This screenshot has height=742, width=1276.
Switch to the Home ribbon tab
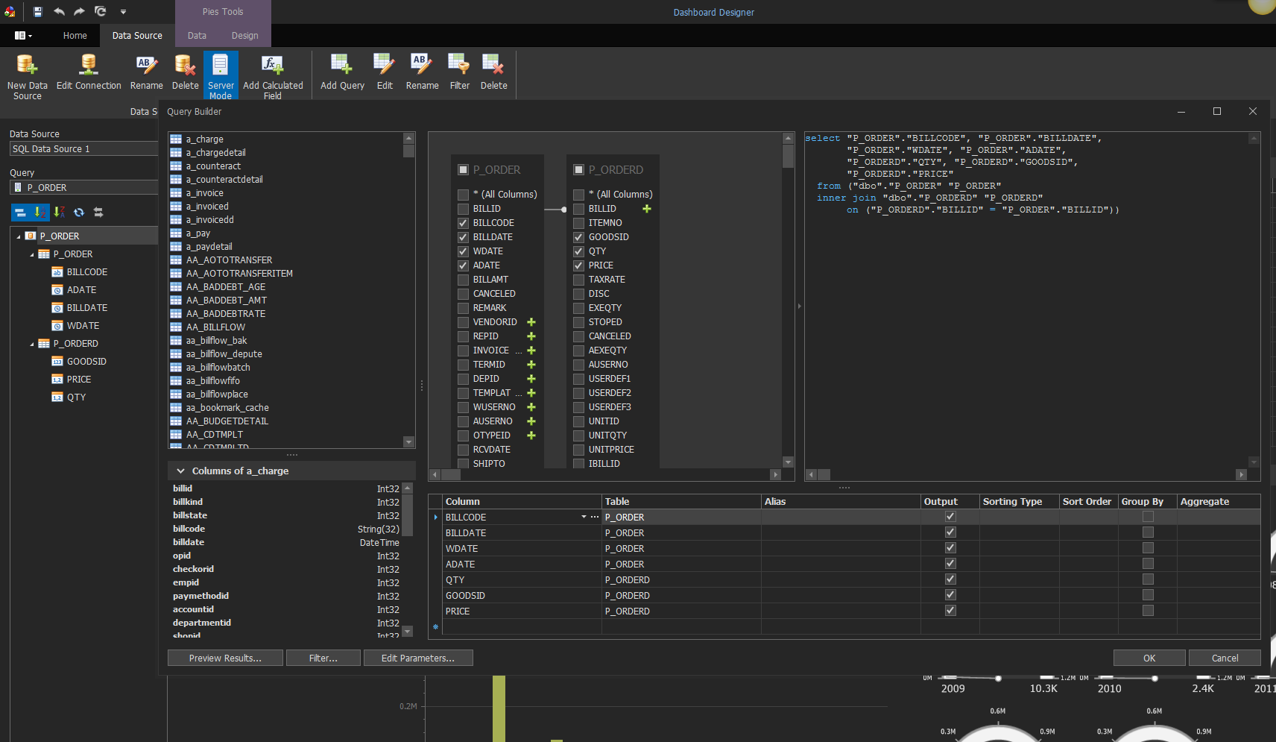[x=75, y=36]
